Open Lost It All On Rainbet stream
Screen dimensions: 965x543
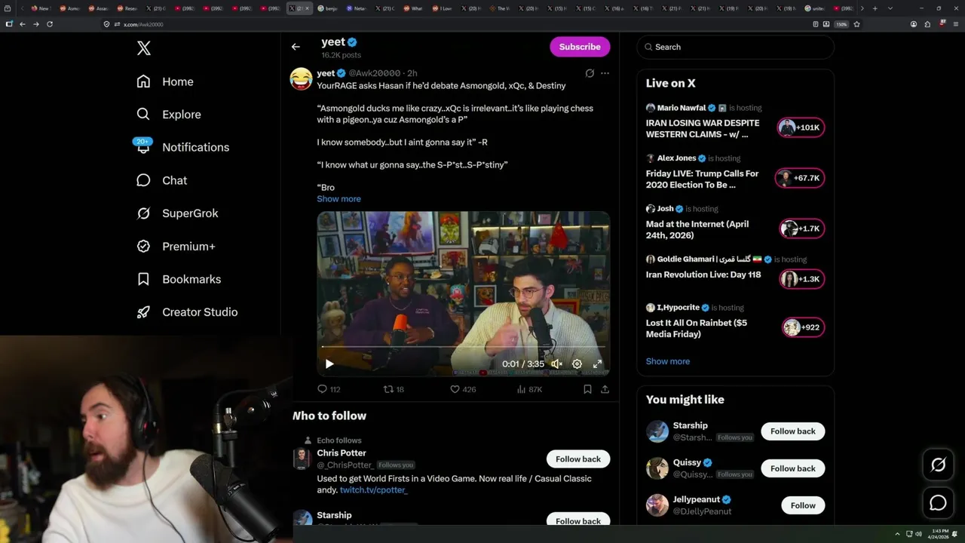click(697, 328)
